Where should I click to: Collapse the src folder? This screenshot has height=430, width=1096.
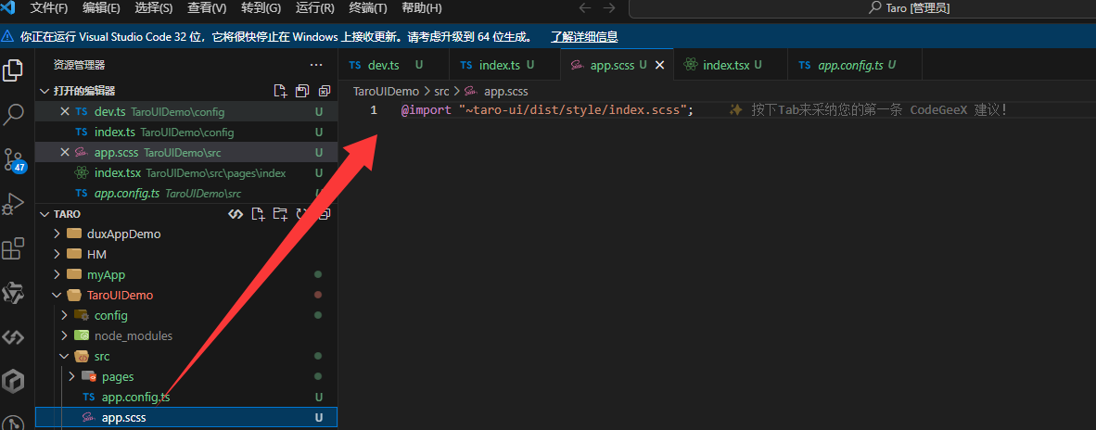pyautogui.click(x=64, y=357)
